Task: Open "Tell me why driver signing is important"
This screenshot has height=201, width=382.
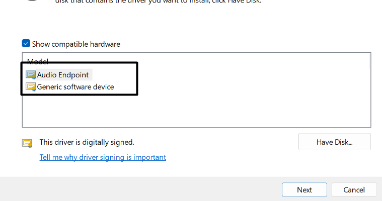Action: click(103, 157)
